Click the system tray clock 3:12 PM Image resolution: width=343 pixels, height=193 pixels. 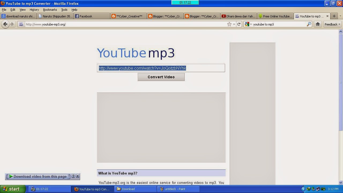click(333, 189)
